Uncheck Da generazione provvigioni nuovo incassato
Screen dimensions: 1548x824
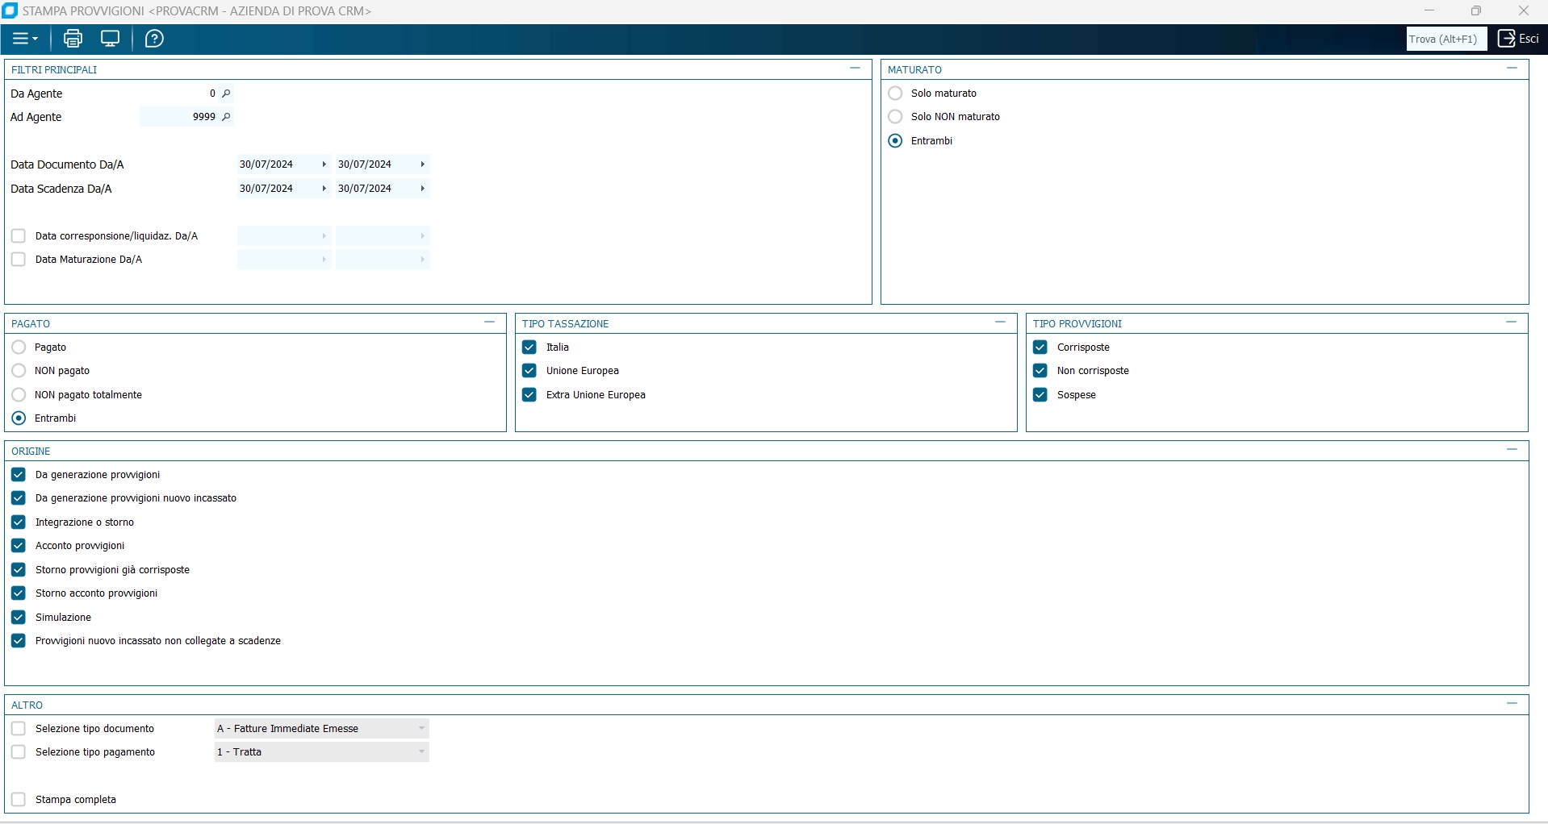(x=19, y=498)
